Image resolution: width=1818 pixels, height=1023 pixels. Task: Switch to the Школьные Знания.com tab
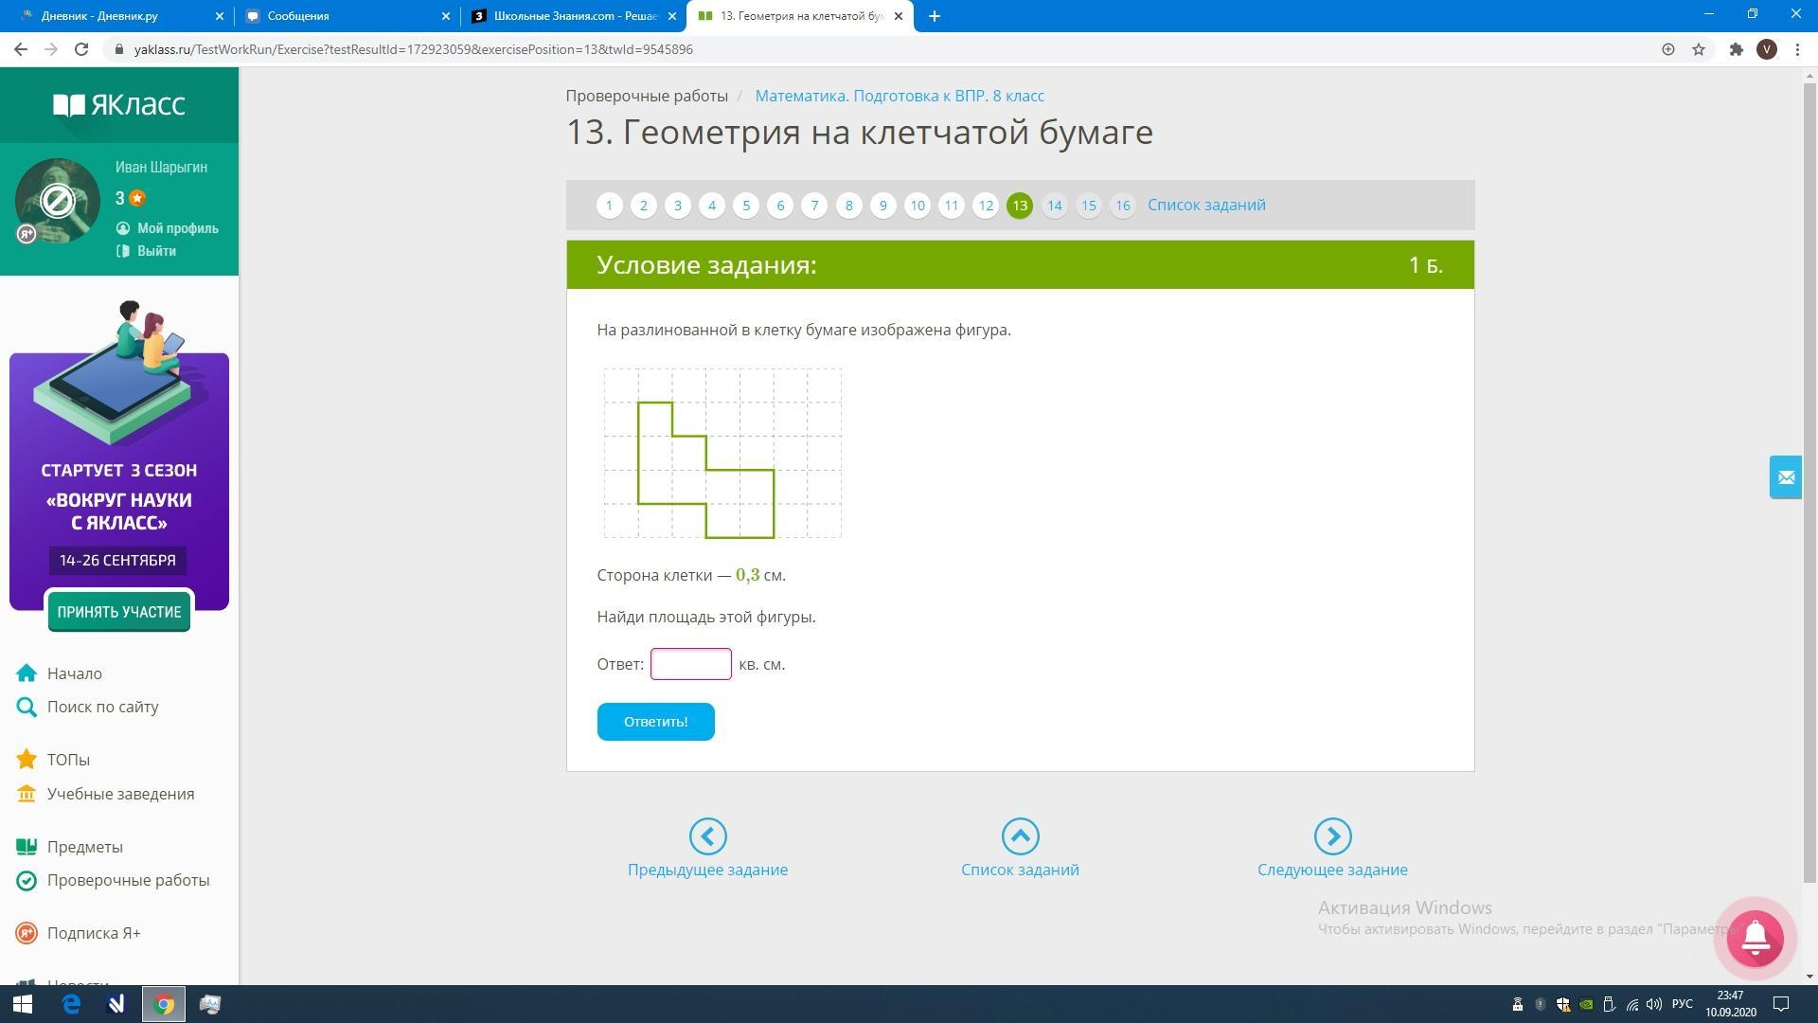574,16
